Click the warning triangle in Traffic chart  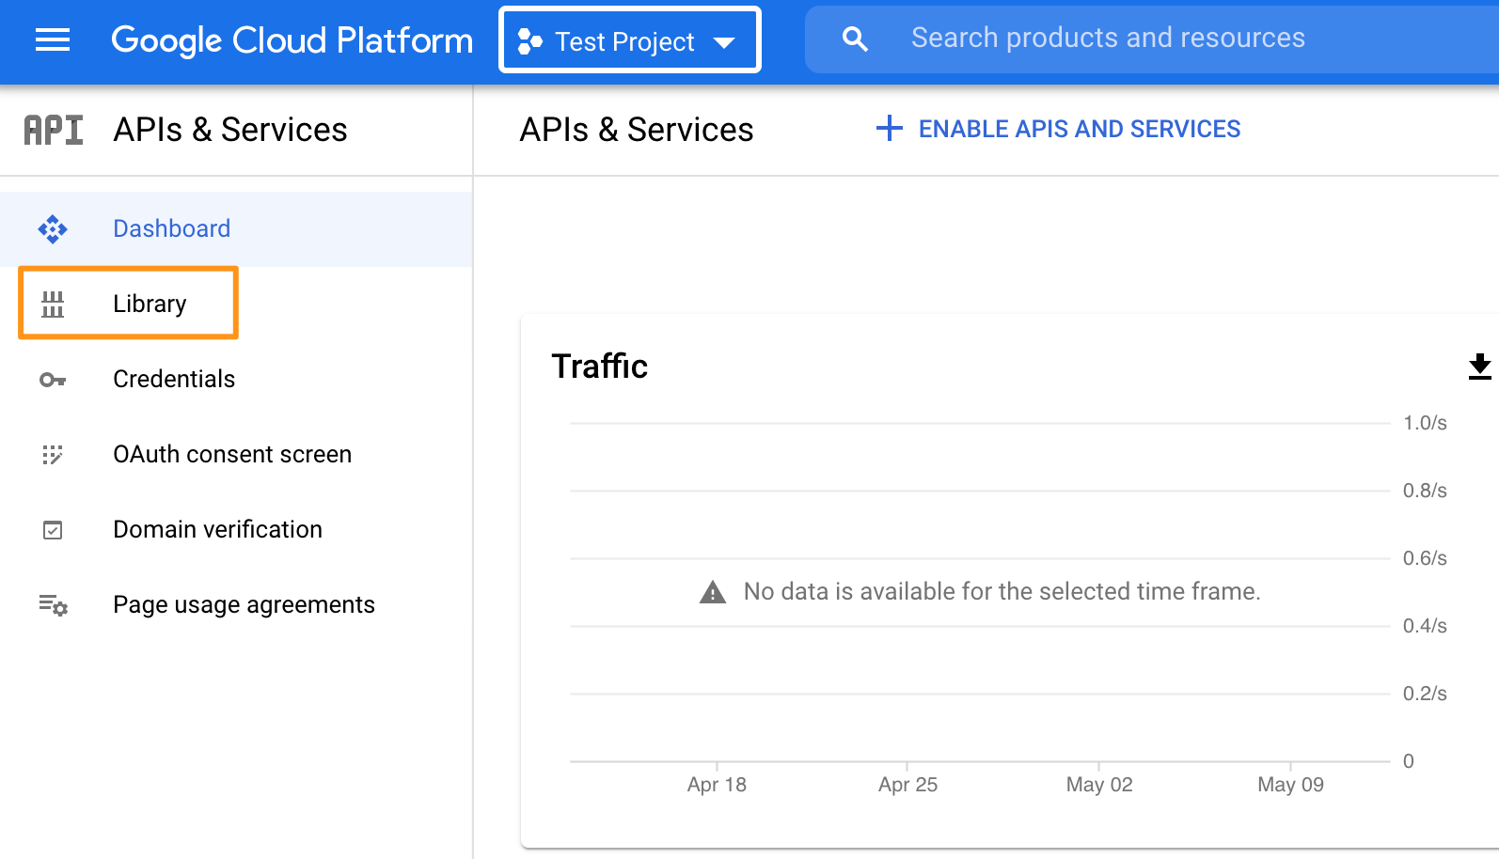click(713, 591)
